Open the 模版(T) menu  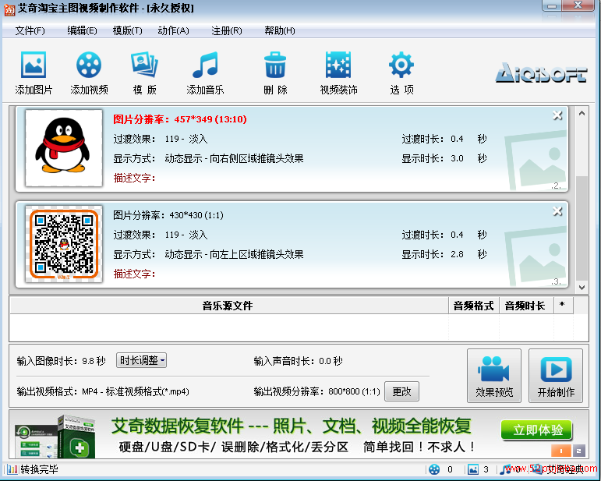(x=128, y=30)
